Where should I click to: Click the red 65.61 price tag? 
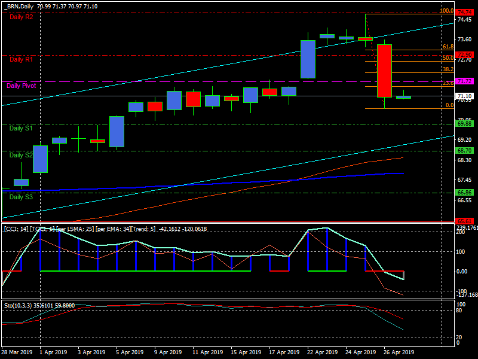(465, 221)
